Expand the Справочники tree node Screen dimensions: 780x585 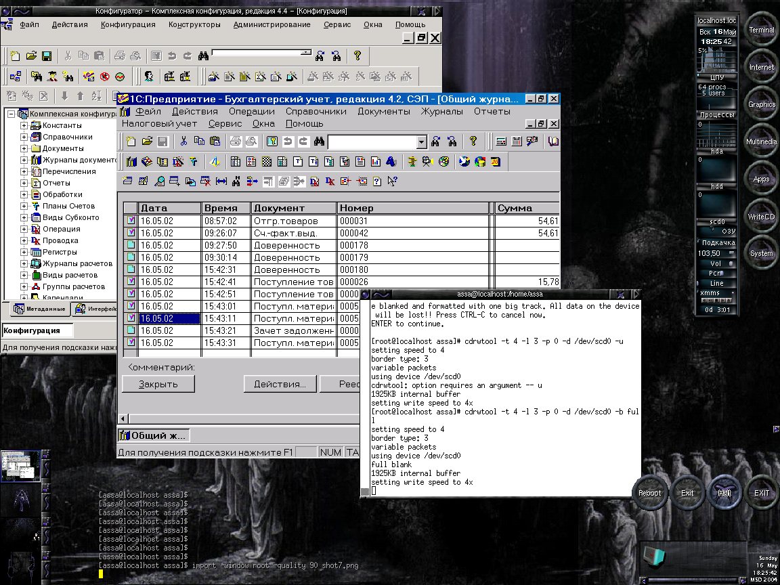click(x=24, y=137)
